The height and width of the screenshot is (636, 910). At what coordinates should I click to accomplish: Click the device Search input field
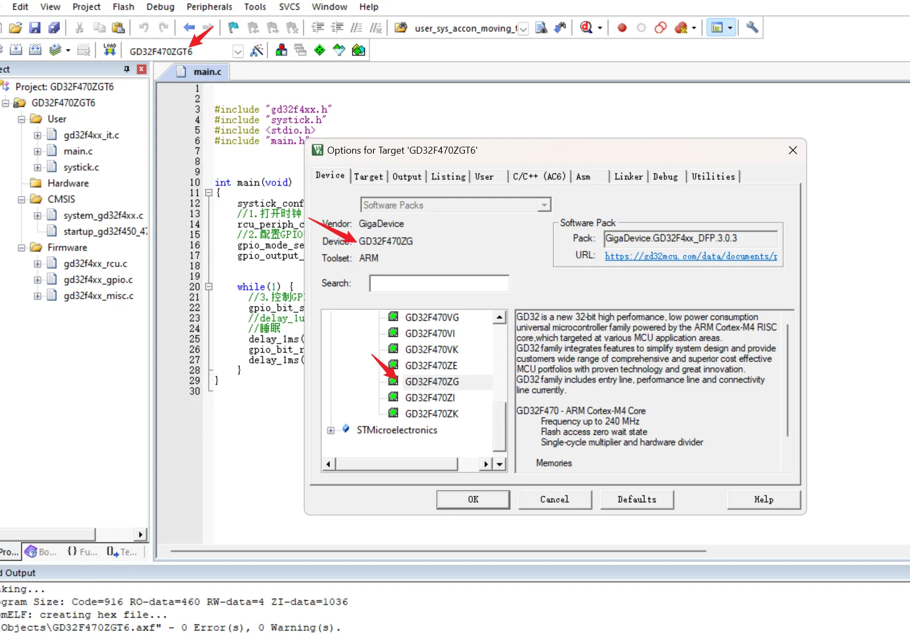point(439,283)
